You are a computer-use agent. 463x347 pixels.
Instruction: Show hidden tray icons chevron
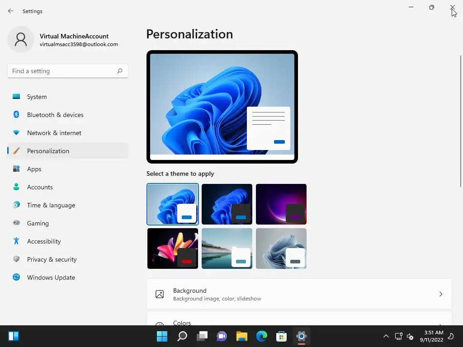[x=386, y=336]
